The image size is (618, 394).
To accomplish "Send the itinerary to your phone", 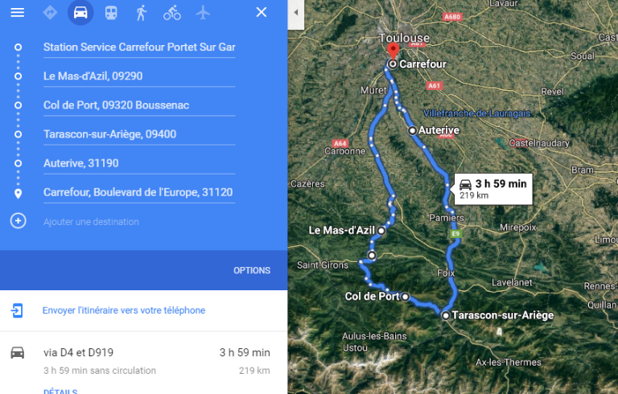I will (x=124, y=310).
